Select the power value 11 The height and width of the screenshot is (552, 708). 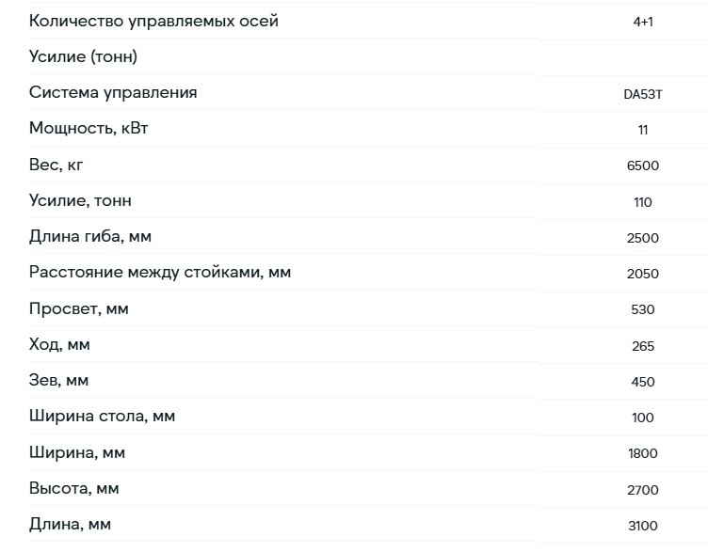(x=643, y=131)
